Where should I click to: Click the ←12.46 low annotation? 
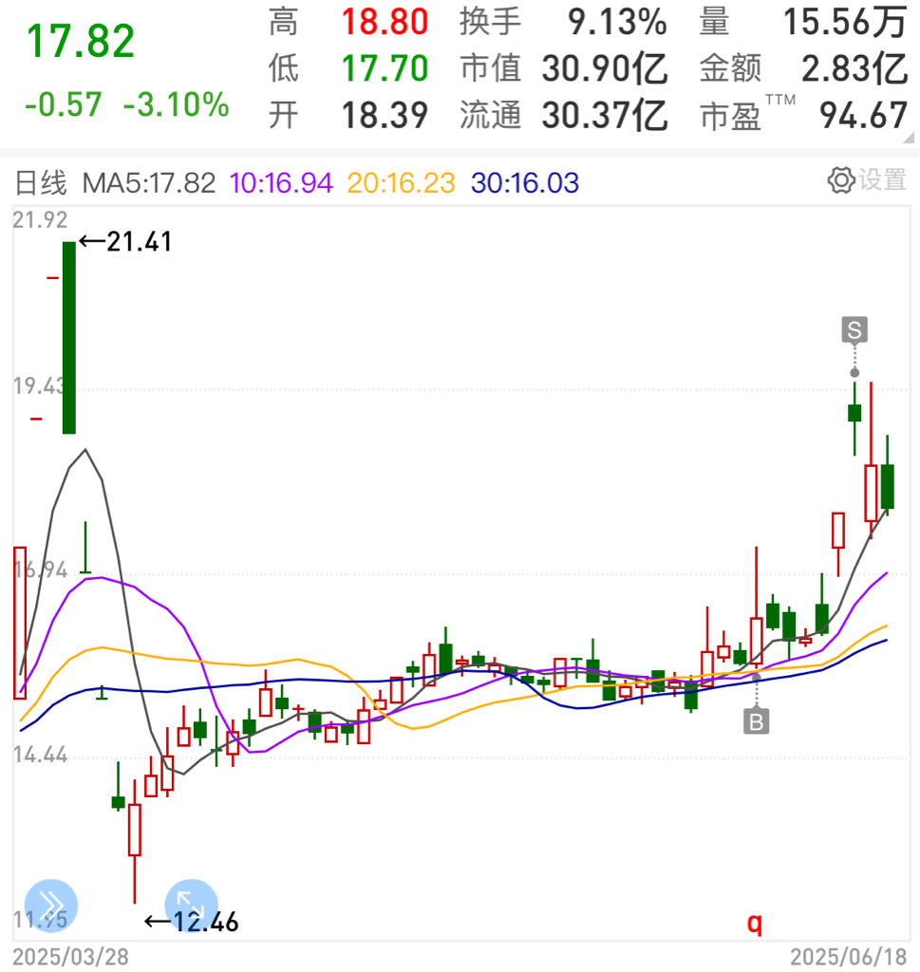click(191, 922)
